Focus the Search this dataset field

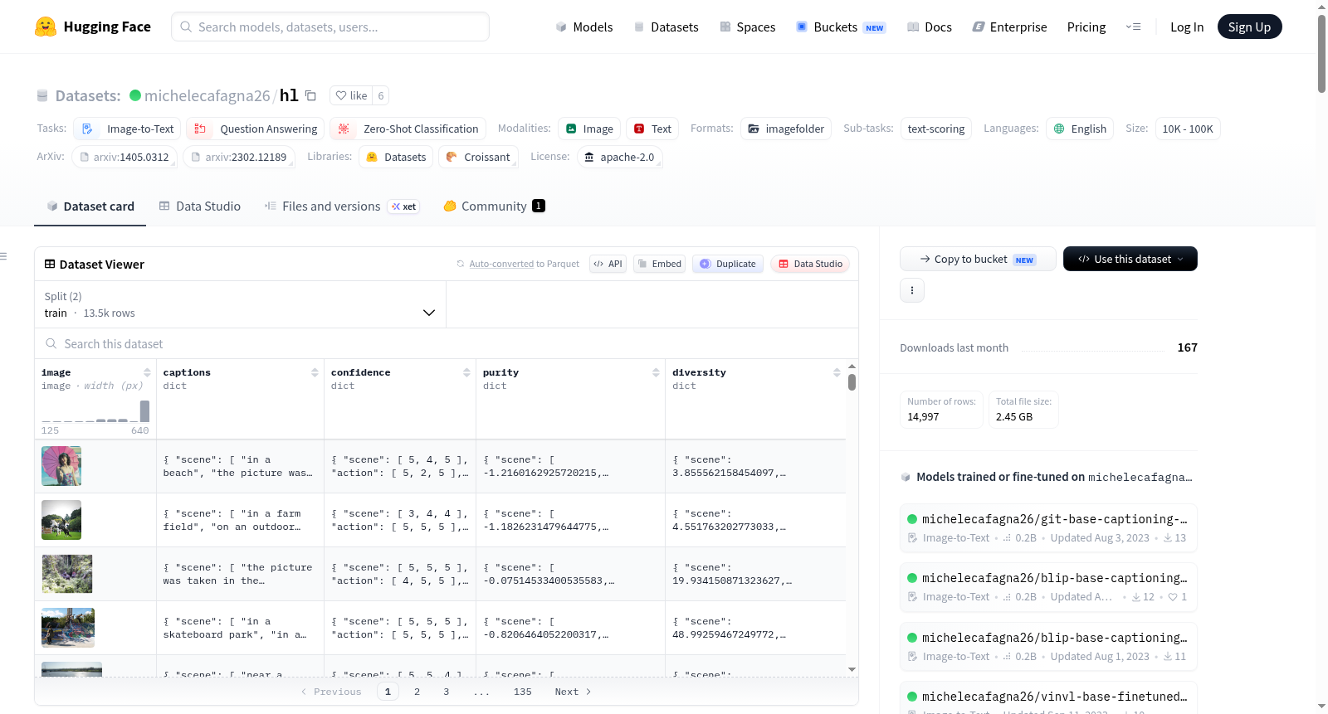(447, 343)
